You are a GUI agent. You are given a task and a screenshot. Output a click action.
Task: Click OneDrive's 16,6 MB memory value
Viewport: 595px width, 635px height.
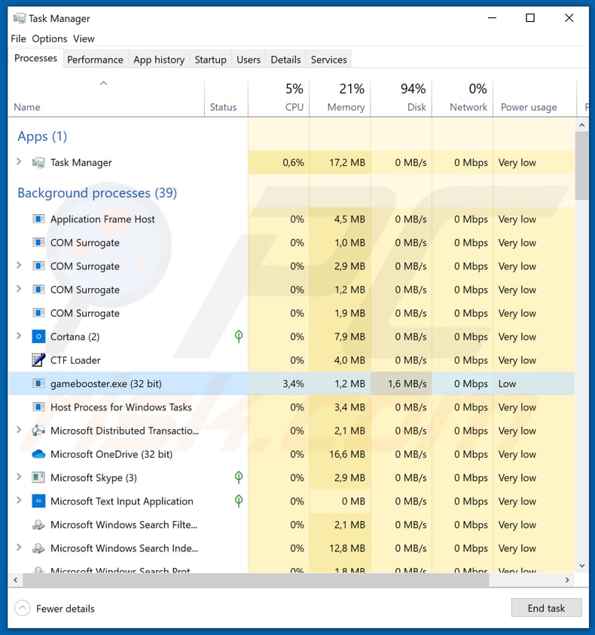[x=347, y=454]
